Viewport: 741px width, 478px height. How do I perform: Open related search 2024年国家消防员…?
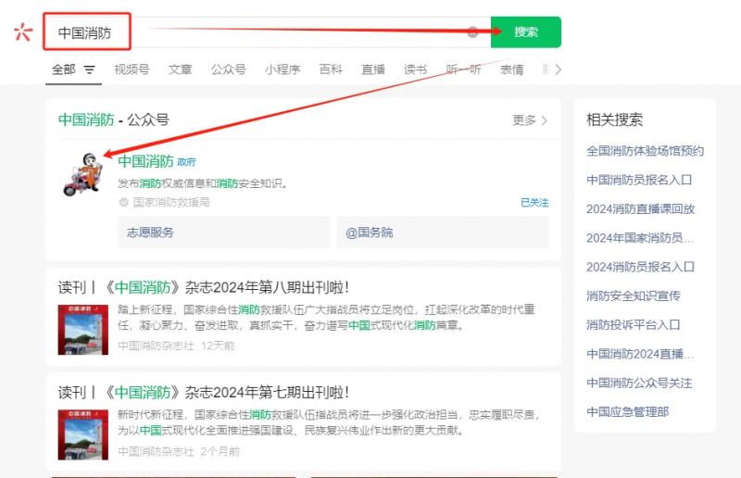[x=640, y=238]
